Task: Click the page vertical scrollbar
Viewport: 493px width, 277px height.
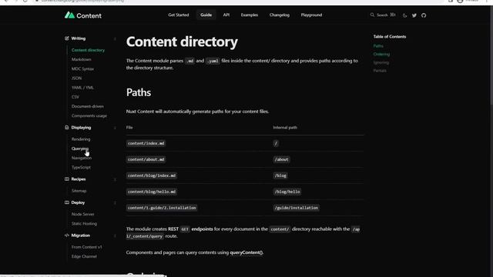Action: click(491, 56)
